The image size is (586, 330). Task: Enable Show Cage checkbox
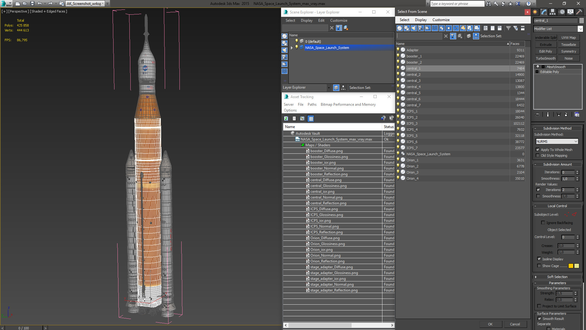(x=539, y=266)
